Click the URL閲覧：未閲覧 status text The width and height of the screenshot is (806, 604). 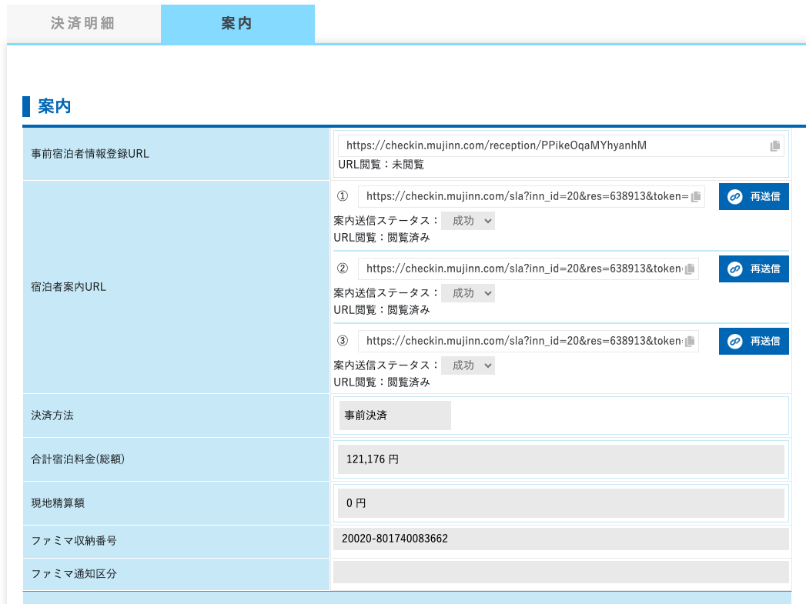381,165
